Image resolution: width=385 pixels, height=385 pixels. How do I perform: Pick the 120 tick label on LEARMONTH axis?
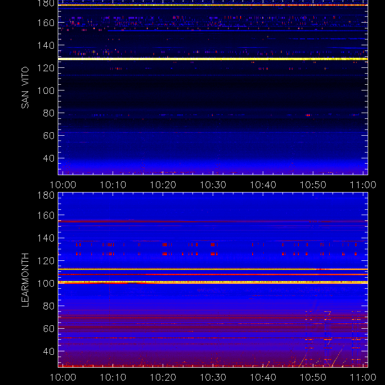click(46, 261)
